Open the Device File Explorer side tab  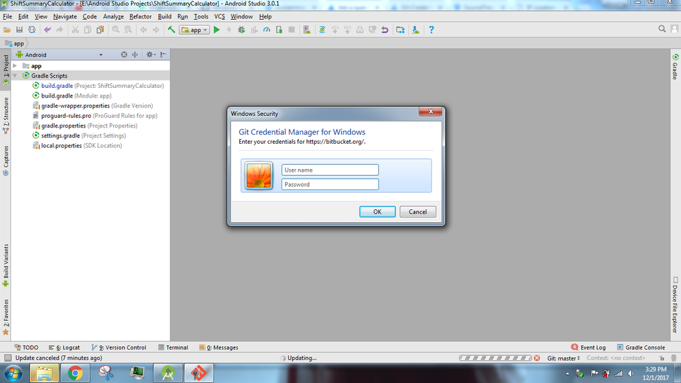[x=676, y=305]
